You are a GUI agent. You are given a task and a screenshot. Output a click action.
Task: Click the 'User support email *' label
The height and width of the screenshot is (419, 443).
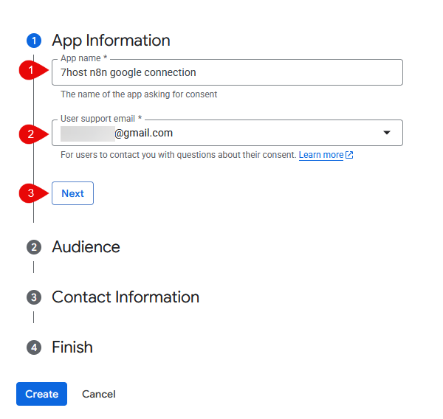point(101,119)
